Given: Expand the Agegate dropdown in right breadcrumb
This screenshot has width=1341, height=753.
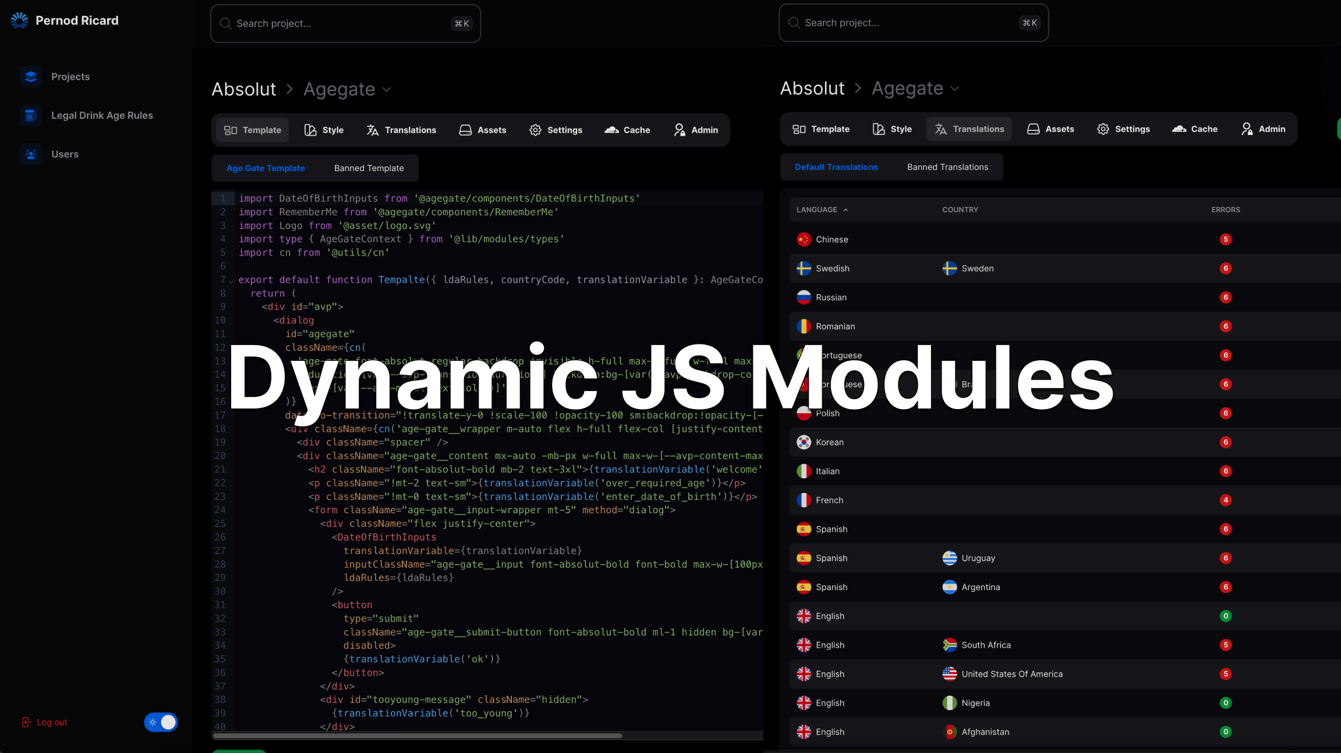Looking at the screenshot, I should pyautogui.click(x=955, y=88).
